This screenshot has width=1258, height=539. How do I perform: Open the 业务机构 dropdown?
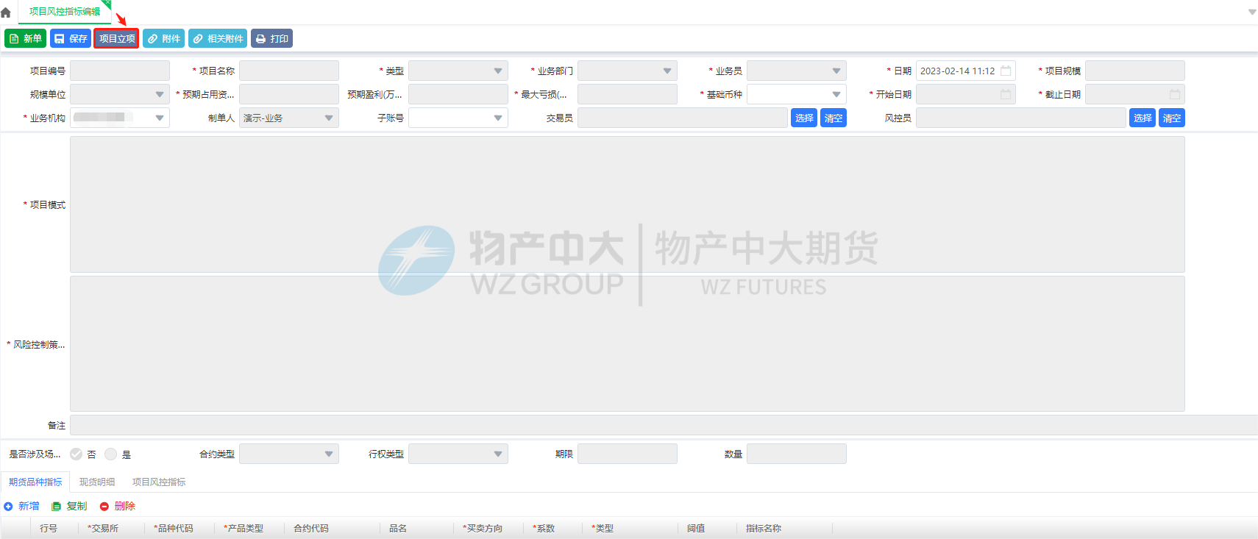point(120,118)
